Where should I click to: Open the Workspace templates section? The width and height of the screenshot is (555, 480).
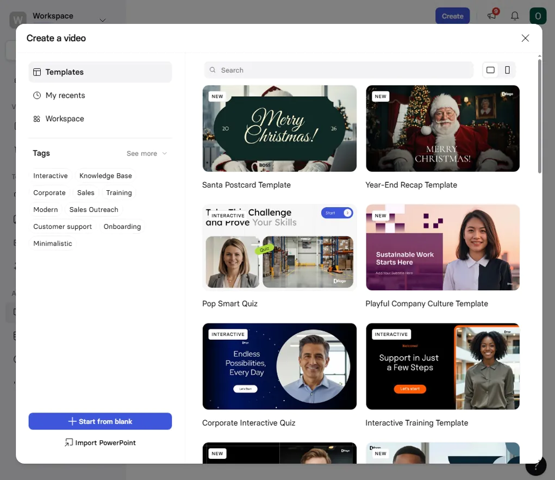[x=100, y=119]
